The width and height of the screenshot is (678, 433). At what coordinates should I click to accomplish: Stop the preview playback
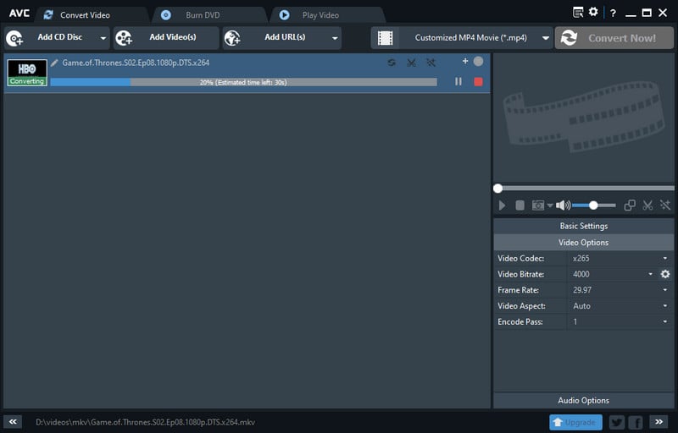(520, 206)
